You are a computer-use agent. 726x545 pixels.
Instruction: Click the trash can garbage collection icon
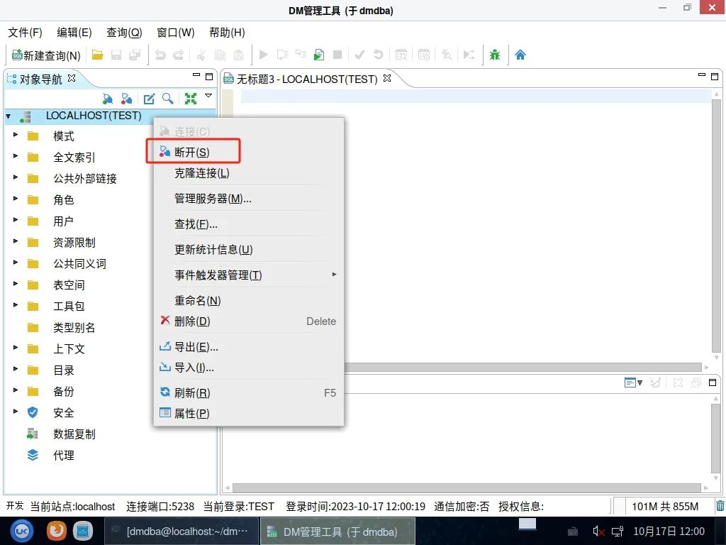click(720, 506)
